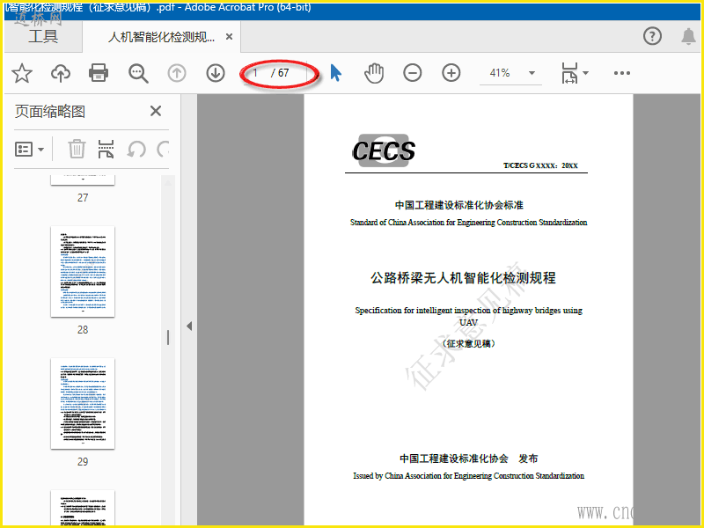
Task: Close the document tab
Action: click(229, 36)
